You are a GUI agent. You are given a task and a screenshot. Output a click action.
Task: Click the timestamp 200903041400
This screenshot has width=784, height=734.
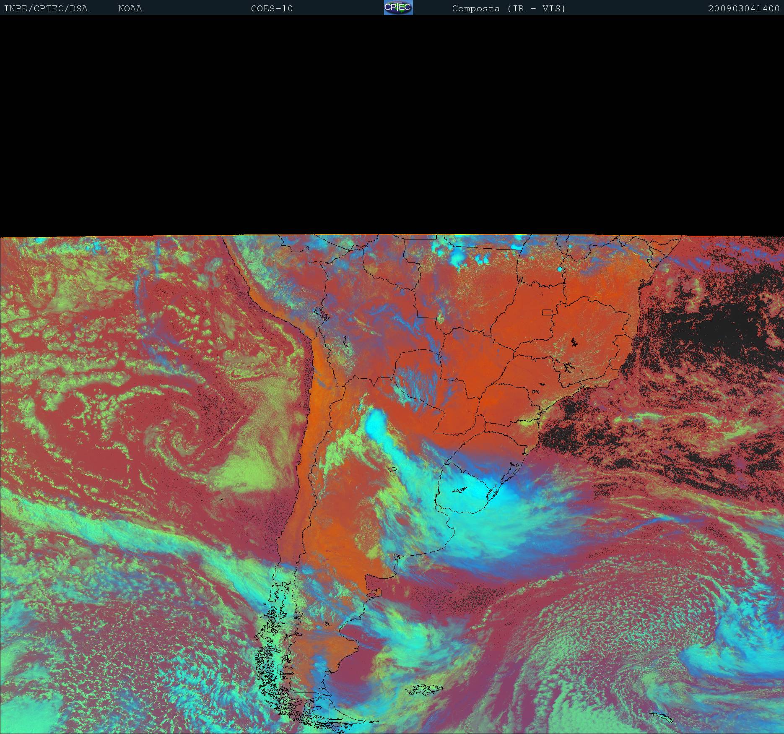point(744,9)
